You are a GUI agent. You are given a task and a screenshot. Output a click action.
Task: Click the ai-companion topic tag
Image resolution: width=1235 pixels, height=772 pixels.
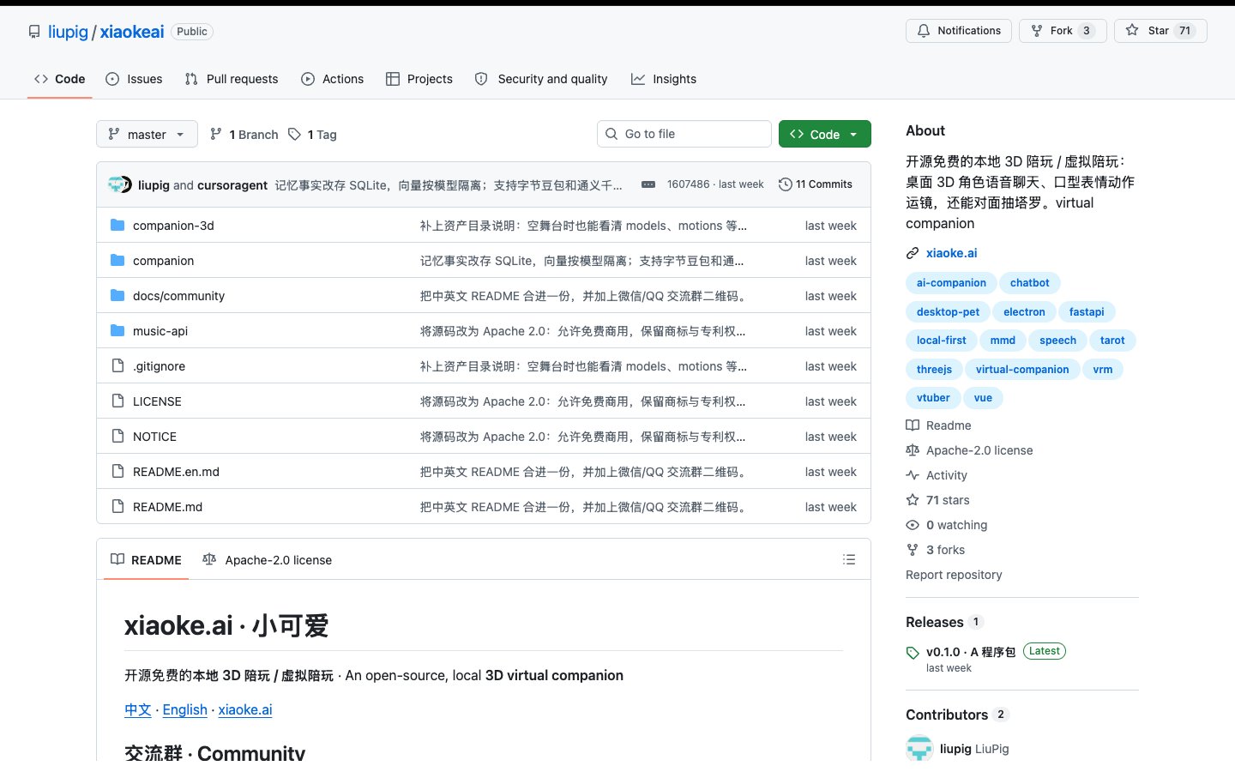(x=951, y=283)
